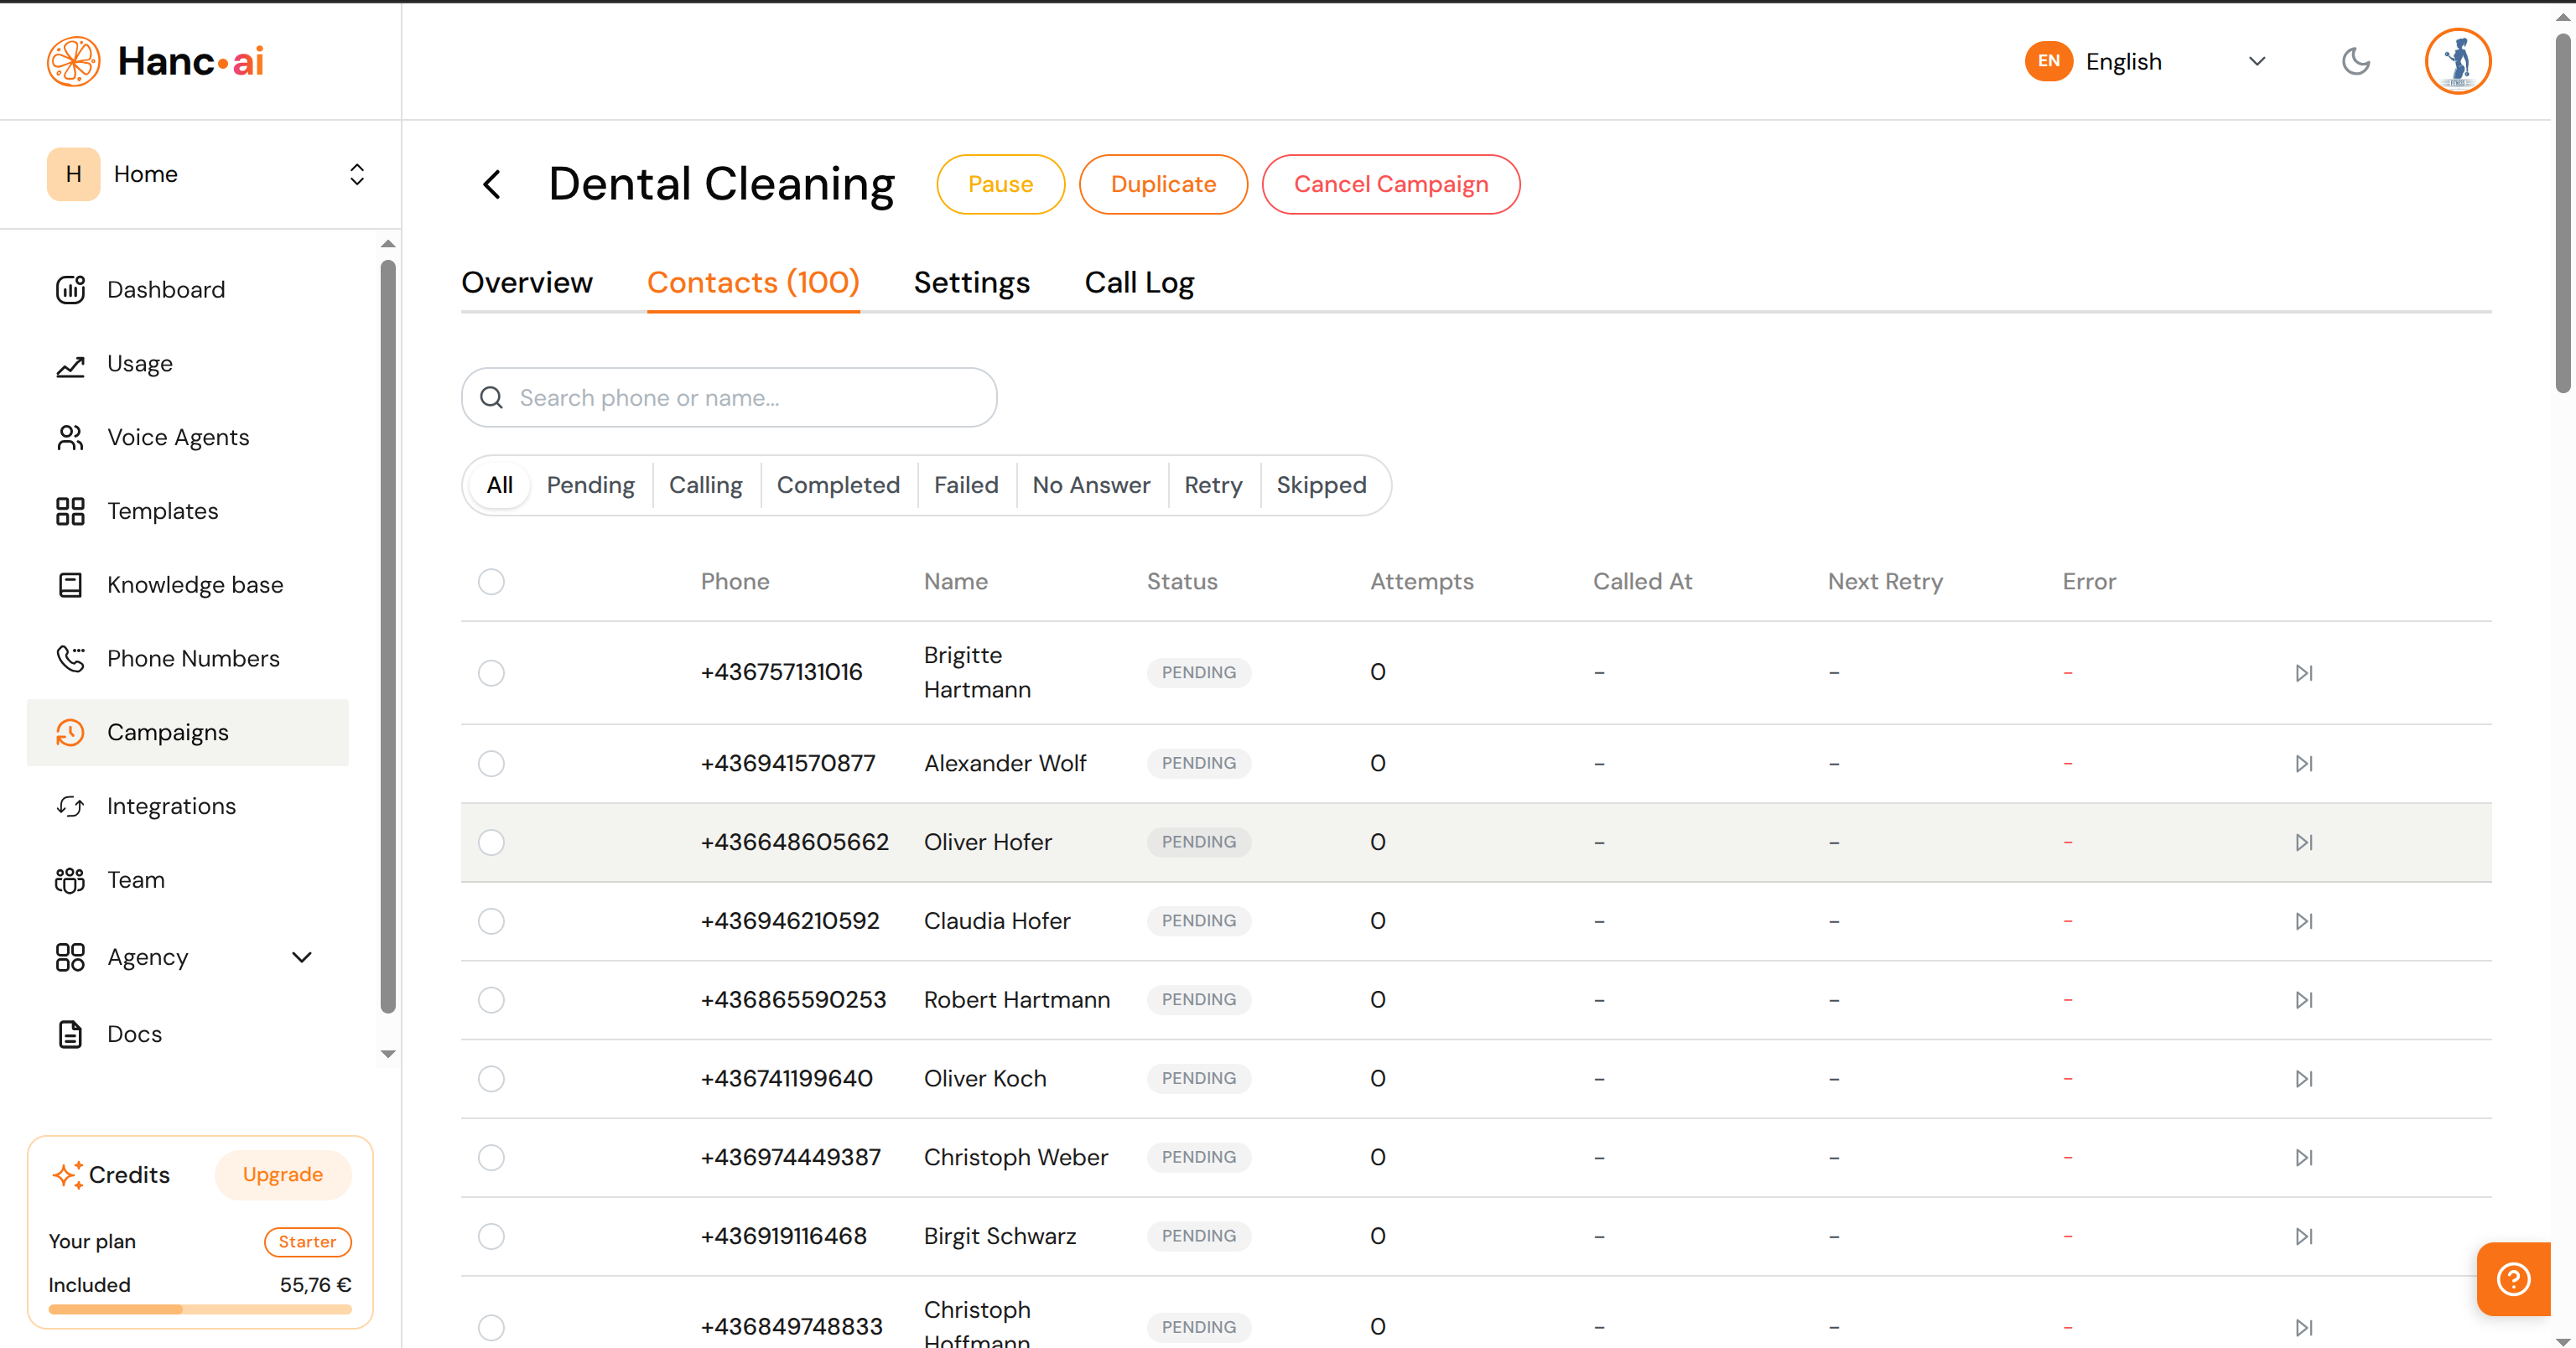Click the skip icon for Oliver Hofer

tap(2304, 842)
